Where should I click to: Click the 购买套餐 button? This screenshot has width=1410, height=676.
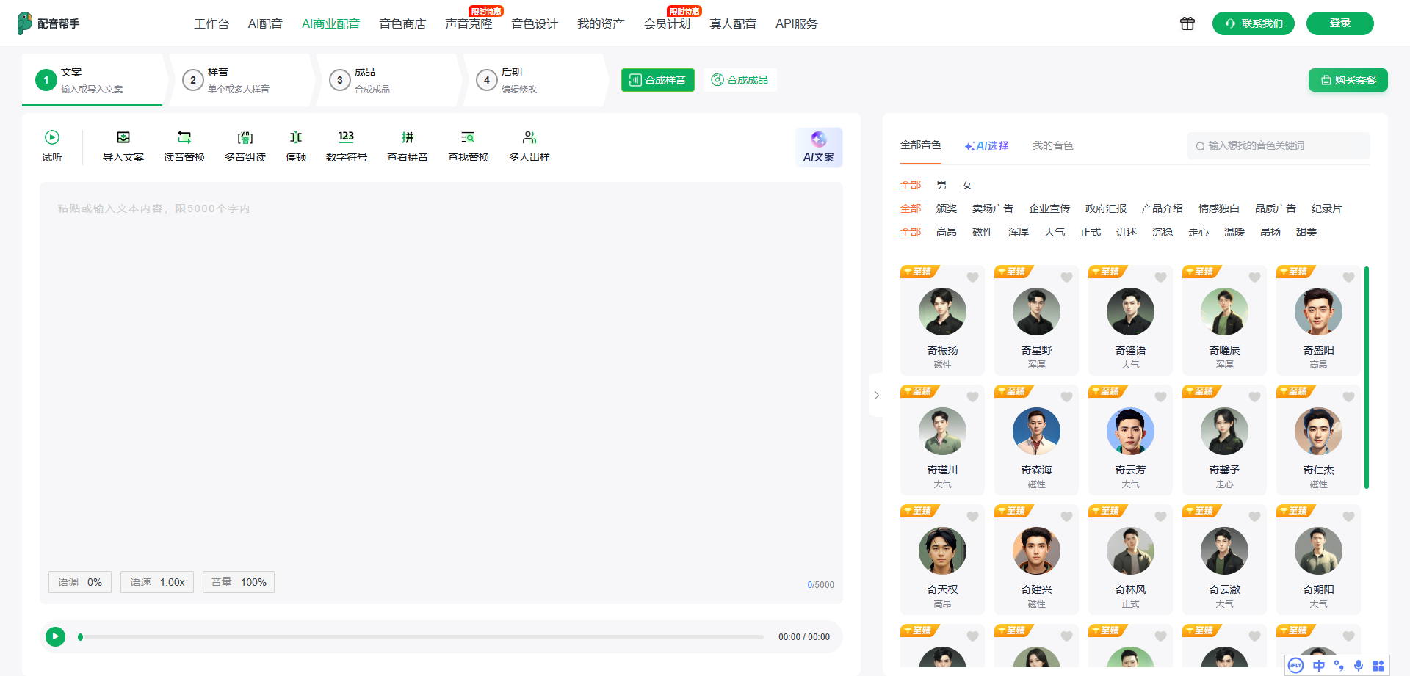click(x=1348, y=80)
